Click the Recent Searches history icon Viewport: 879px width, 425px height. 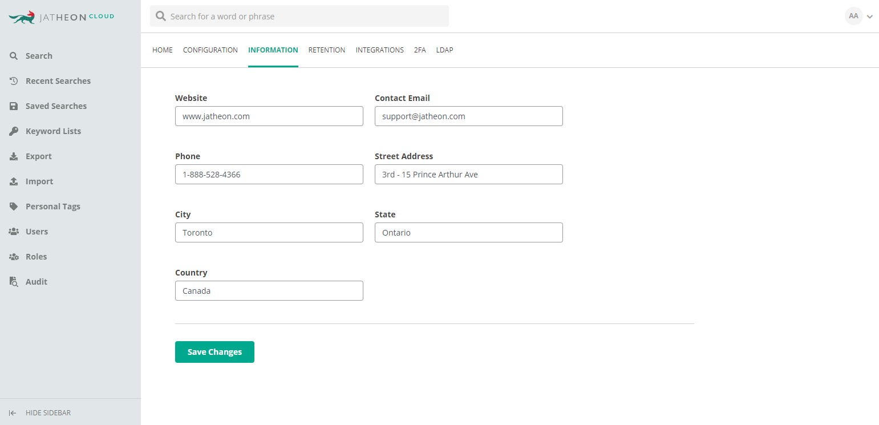tap(14, 81)
